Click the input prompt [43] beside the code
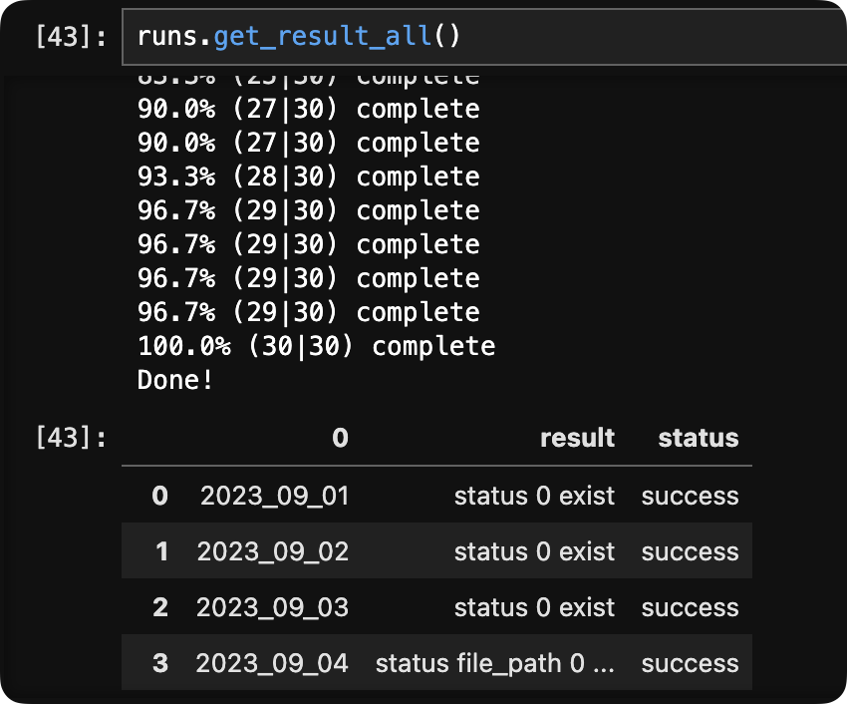Image resolution: width=847 pixels, height=704 pixels. (x=74, y=38)
